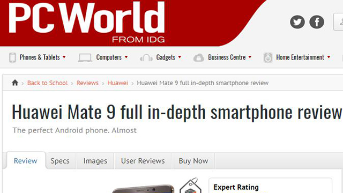This screenshot has height=193, width=343.
Task: Expand the Computers dropdown arrow
Action: tap(126, 57)
